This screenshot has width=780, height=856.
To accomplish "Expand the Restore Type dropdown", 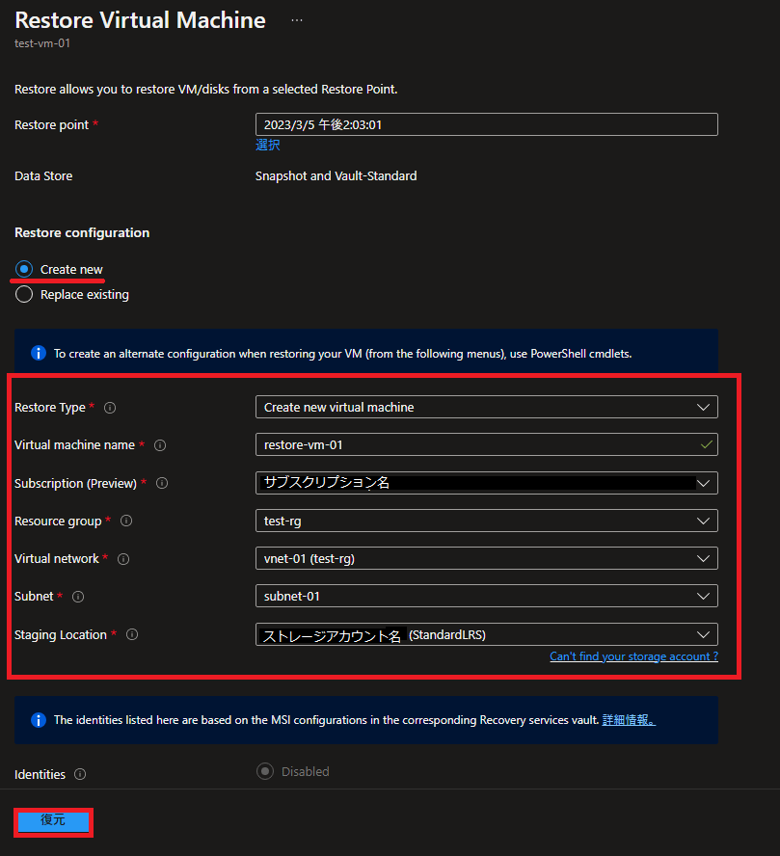I will [486, 407].
